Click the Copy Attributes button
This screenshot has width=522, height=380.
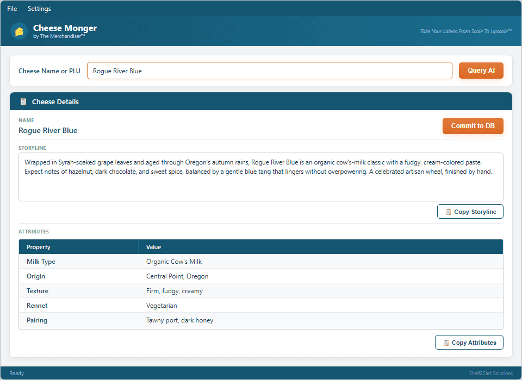pyautogui.click(x=469, y=343)
